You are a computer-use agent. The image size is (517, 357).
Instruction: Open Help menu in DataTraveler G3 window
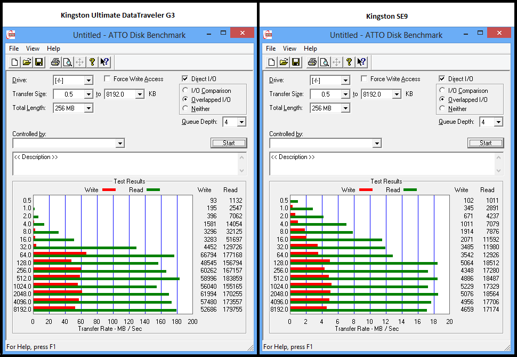[x=53, y=49]
